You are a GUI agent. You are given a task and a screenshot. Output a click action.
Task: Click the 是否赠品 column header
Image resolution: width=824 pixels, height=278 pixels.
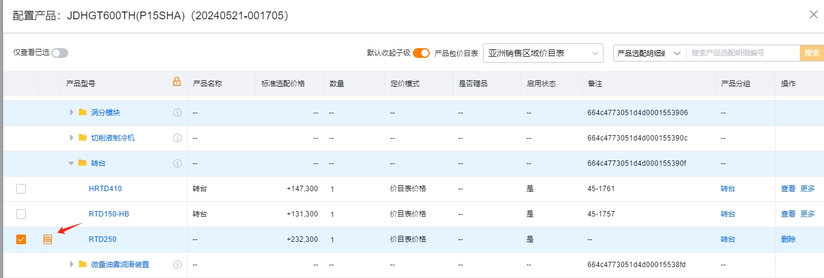click(473, 84)
